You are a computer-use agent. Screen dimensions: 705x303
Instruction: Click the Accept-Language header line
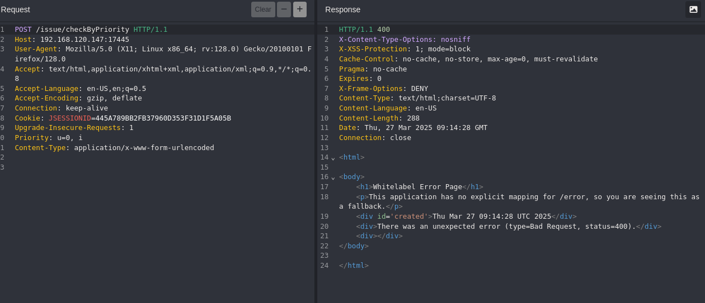(81, 89)
